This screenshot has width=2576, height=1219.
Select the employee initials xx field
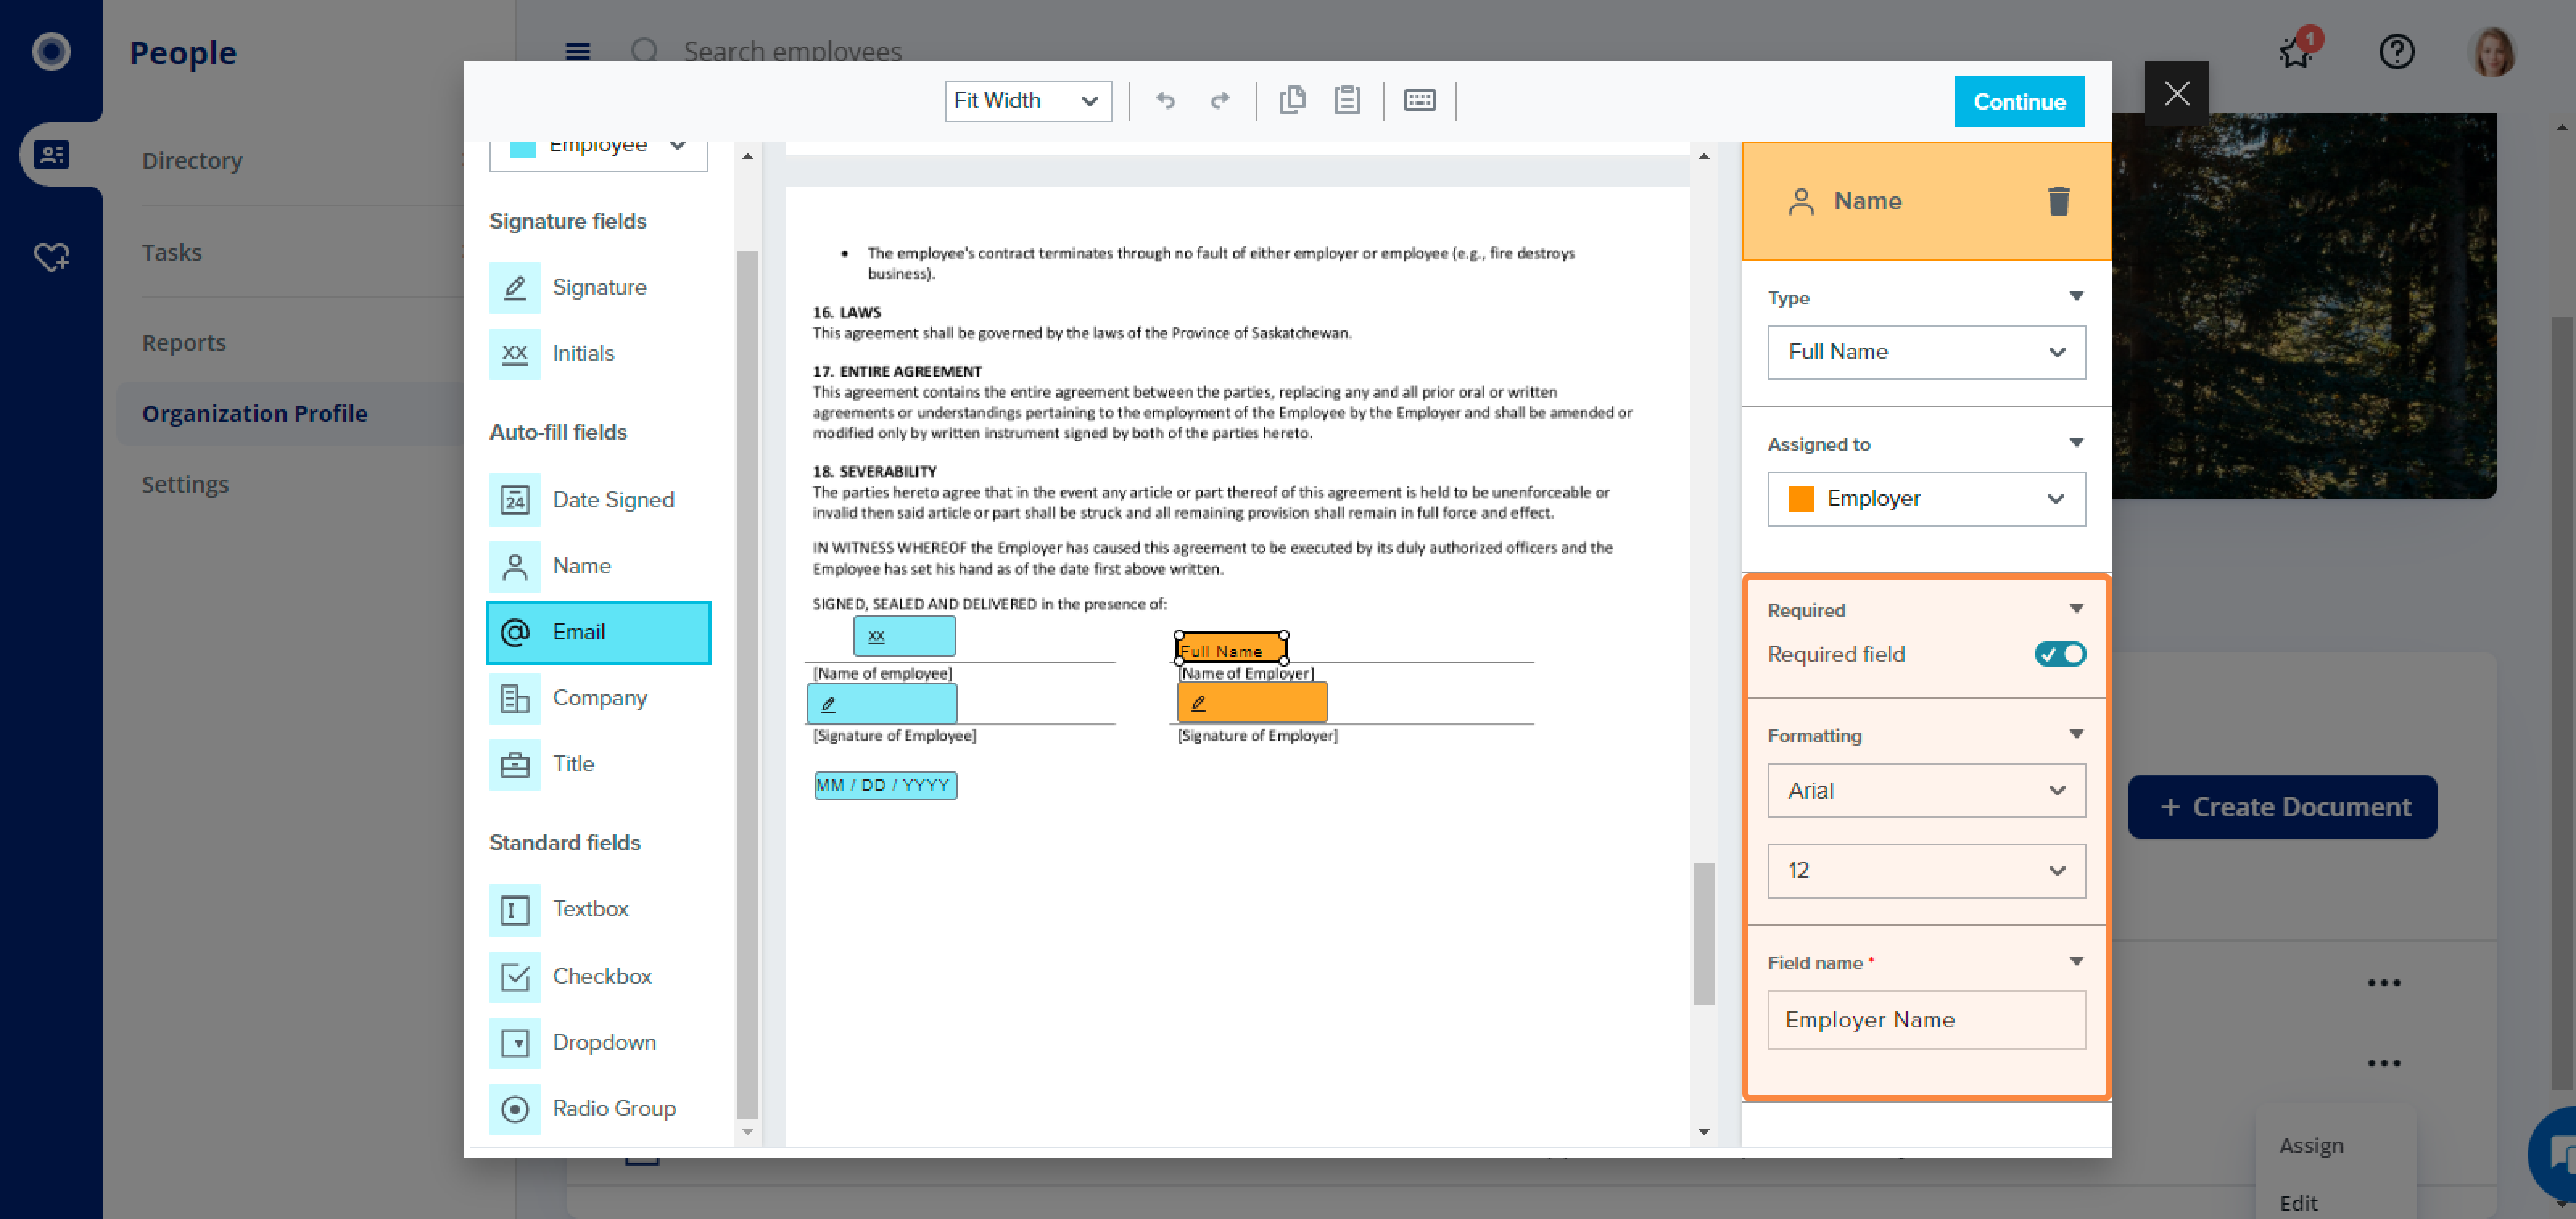point(904,636)
